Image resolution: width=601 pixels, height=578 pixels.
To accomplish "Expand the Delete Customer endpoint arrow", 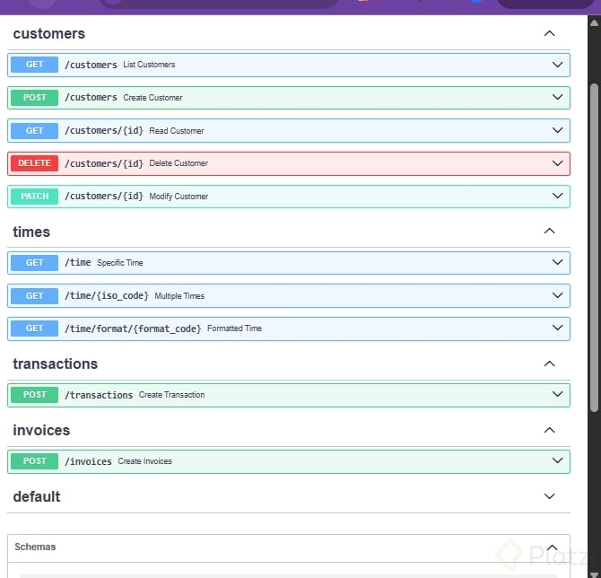I will pyautogui.click(x=557, y=163).
